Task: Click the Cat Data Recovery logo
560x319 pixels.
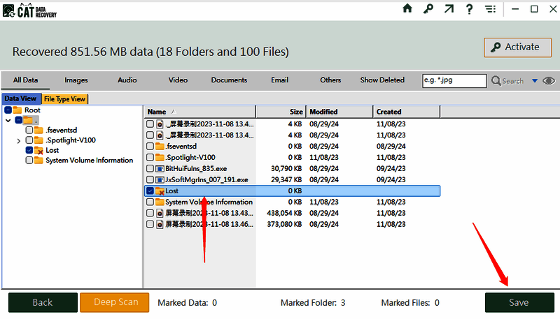Action: pyautogui.click(x=29, y=10)
